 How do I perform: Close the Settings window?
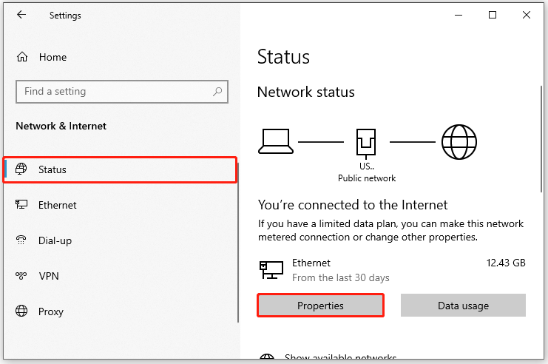click(x=527, y=15)
